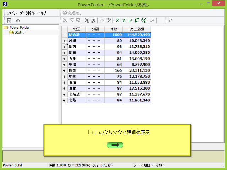Expand the 関西 row details

click(x=65, y=47)
